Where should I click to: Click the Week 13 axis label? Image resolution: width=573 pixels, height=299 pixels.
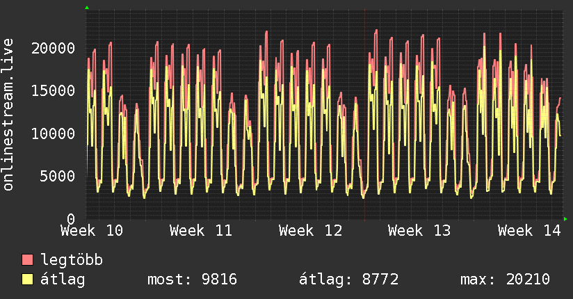click(419, 231)
